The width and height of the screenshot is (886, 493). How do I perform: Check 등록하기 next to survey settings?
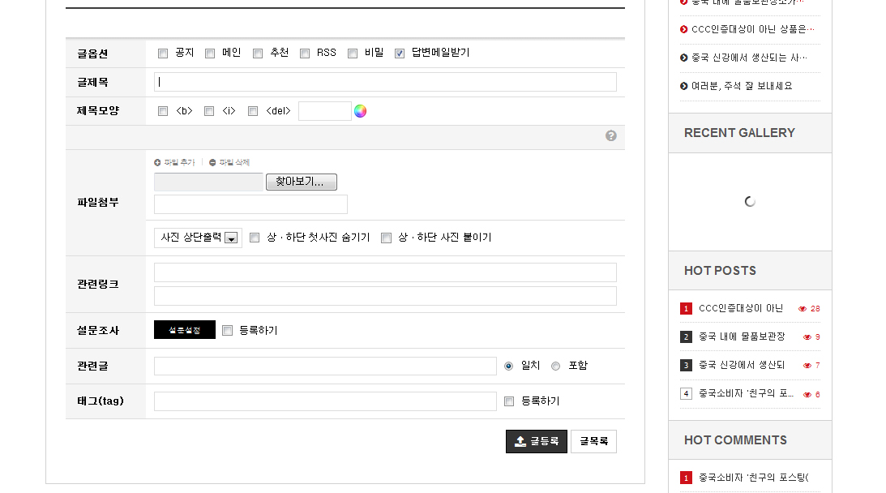pos(228,331)
